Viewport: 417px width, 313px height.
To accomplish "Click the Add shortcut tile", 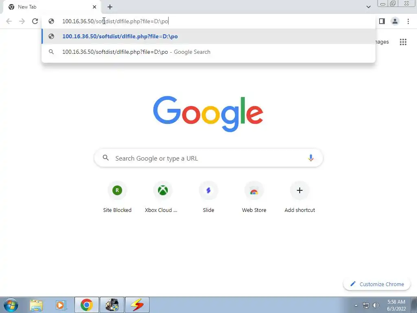I will coord(300,197).
